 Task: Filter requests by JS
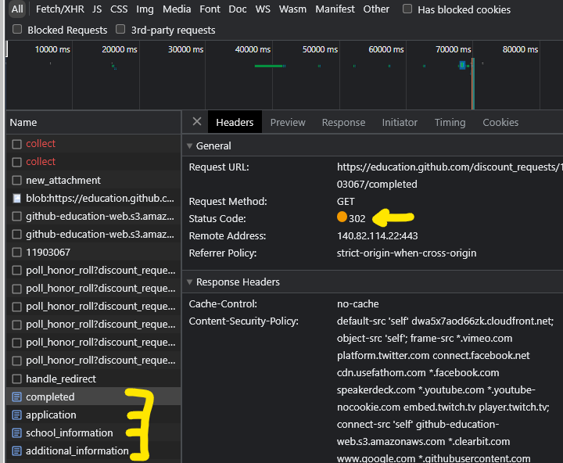(97, 9)
